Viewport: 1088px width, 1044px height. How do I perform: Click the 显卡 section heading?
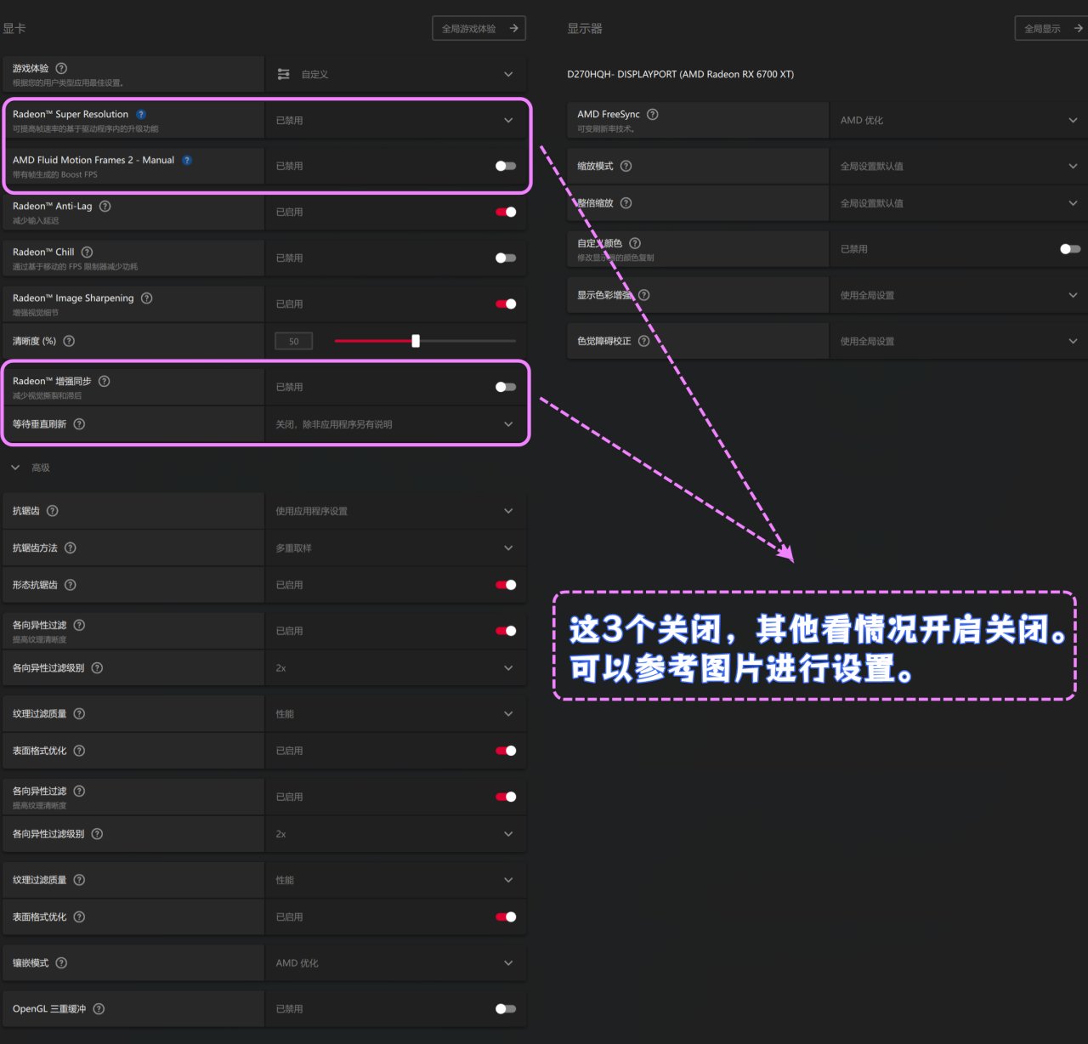click(x=14, y=28)
